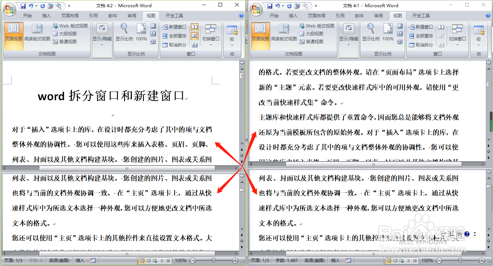Open the 插入 tab in 文档 4:2
Image resolution: width=493 pixels, height=266 pixels.
click(47, 16)
